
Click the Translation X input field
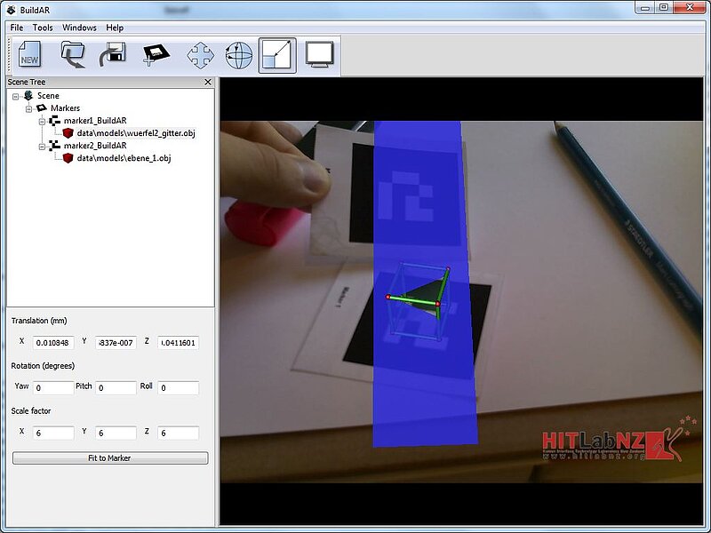(x=53, y=342)
